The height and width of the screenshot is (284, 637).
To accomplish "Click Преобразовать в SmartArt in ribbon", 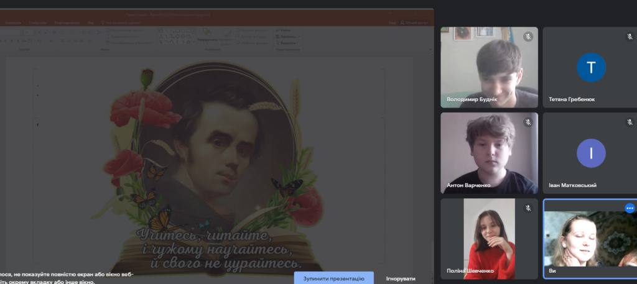I will click(131, 43).
